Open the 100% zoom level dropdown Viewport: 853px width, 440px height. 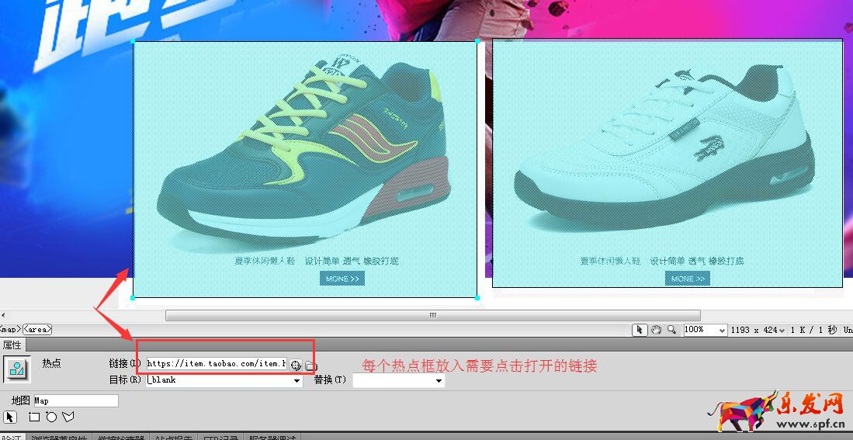(x=722, y=330)
